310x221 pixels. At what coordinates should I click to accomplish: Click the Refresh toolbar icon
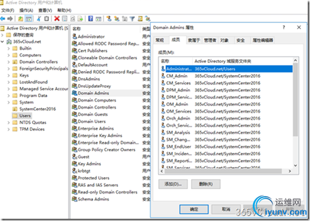(73, 19)
